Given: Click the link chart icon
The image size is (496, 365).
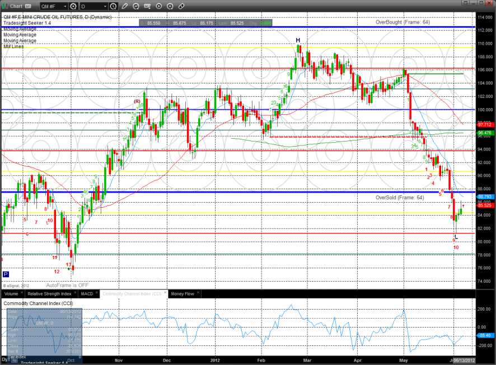Looking at the screenshot, I should click(181, 7).
